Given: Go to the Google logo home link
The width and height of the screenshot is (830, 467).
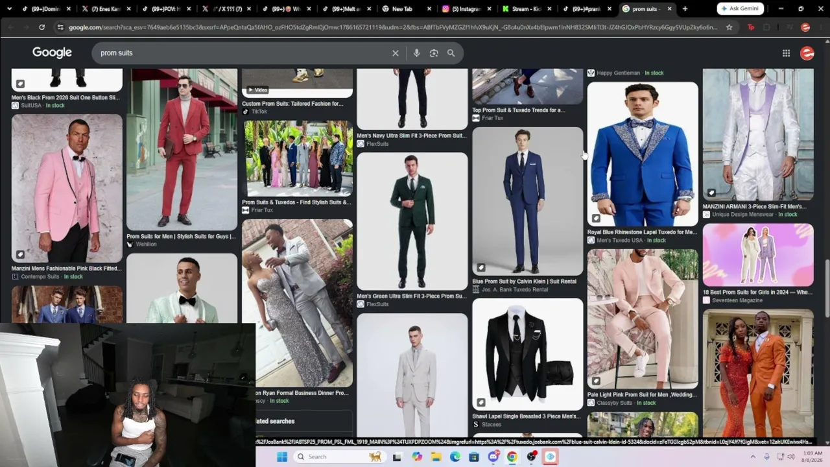Looking at the screenshot, I should pyautogui.click(x=53, y=53).
